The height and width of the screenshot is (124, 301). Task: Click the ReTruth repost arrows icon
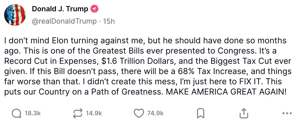coord(78,113)
